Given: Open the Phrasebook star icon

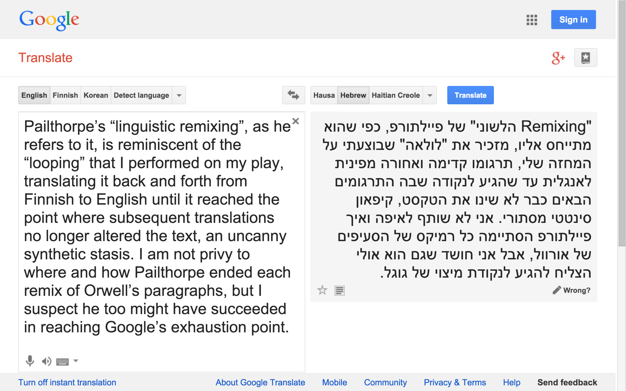Looking at the screenshot, I should [x=585, y=58].
